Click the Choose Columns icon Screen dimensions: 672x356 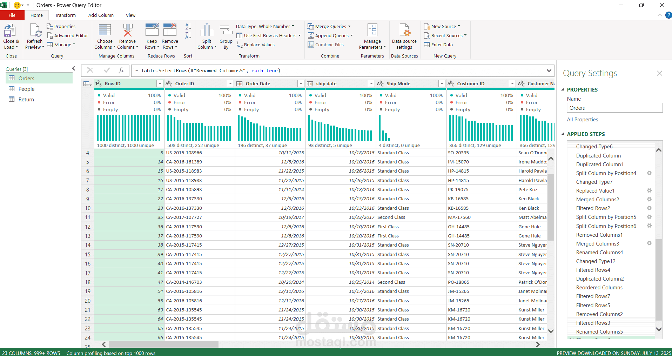105,31
